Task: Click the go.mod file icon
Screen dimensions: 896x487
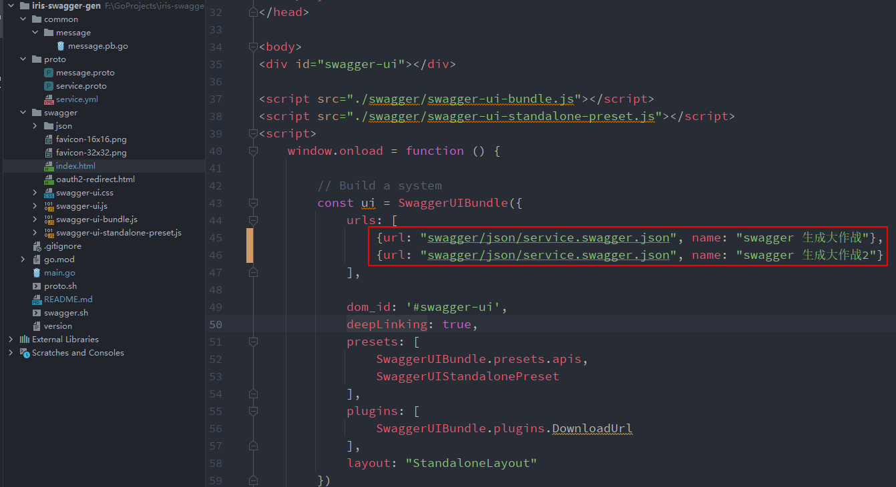Action: [x=37, y=260]
